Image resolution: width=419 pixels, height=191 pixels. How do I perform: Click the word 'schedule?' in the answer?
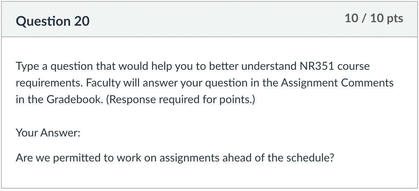(310, 158)
